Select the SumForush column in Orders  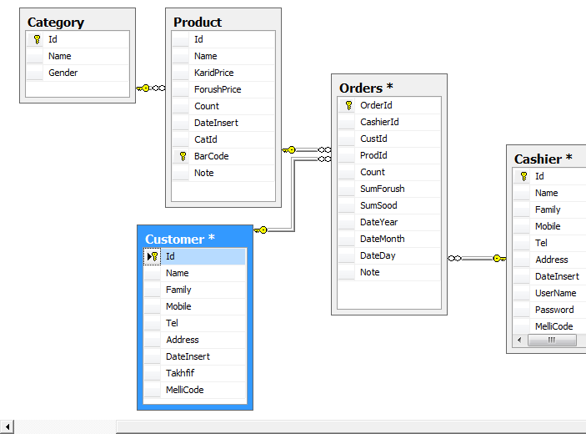point(382,189)
